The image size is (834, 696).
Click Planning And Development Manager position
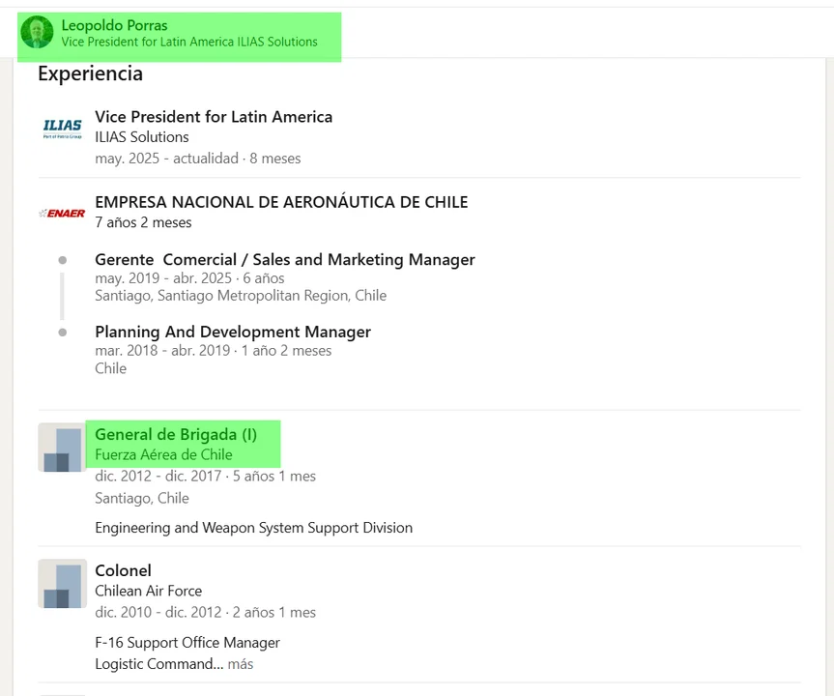pos(233,332)
